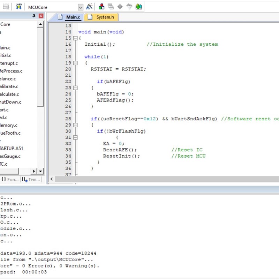Viewport: 279px width, 279px height.
Task: Click "AFERdFlag();" on line 25
Action: tap(115, 100)
